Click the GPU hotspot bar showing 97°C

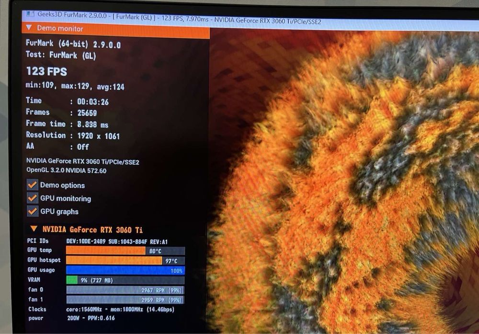click(125, 260)
